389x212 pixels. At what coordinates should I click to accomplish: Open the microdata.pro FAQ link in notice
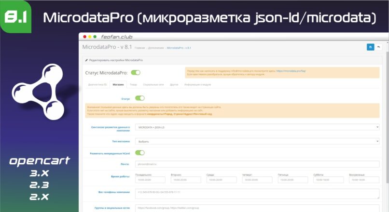(291, 71)
